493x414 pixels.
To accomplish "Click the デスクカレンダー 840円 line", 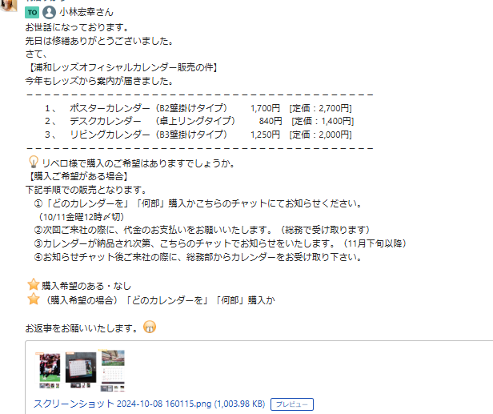I will click(x=199, y=121).
